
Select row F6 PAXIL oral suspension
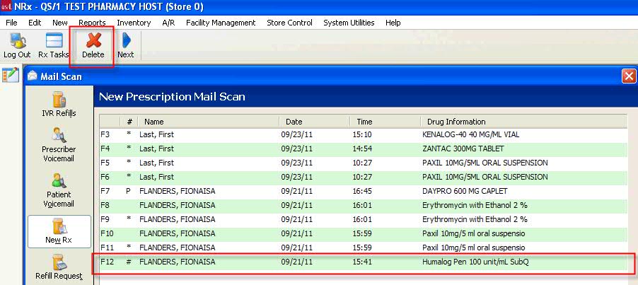(364, 177)
